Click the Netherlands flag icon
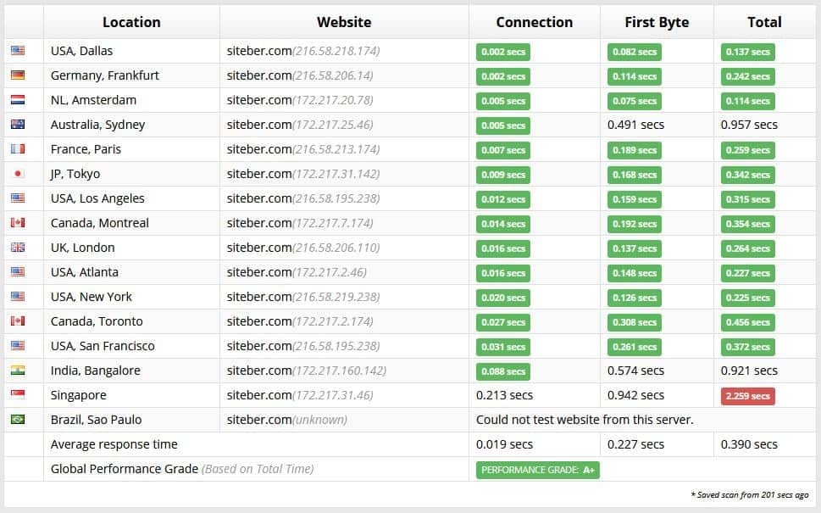 pos(18,100)
